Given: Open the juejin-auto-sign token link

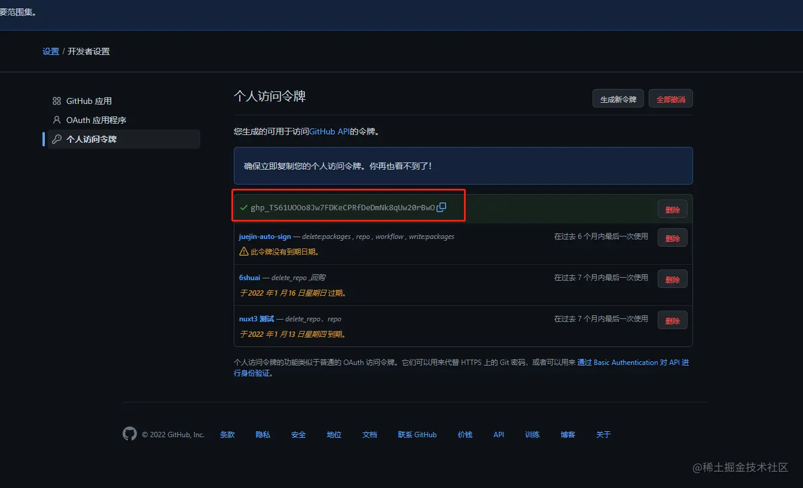Looking at the screenshot, I should click(265, 237).
